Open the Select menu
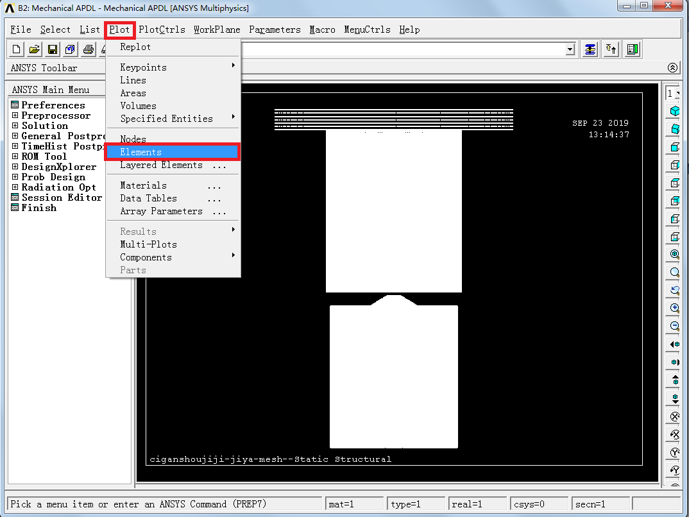The width and height of the screenshot is (689, 517). (x=55, y=30)
